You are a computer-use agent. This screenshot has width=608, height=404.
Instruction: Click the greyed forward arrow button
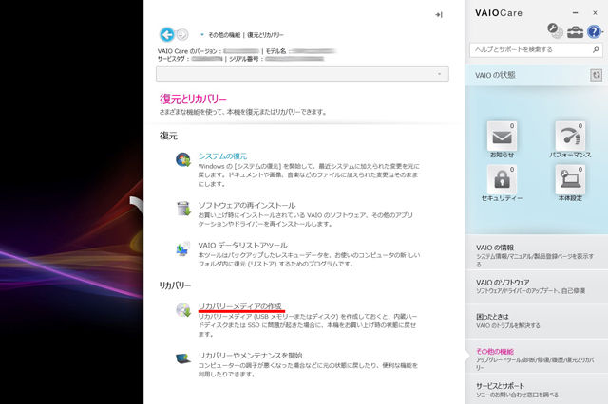tap(182, 35)
